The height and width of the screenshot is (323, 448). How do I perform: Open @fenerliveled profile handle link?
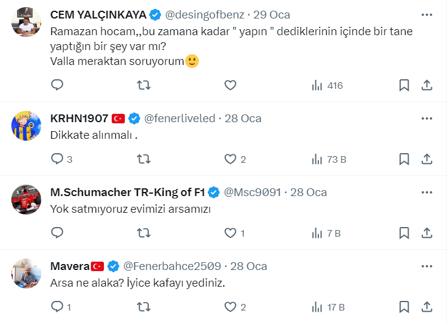tap(180, 118)
